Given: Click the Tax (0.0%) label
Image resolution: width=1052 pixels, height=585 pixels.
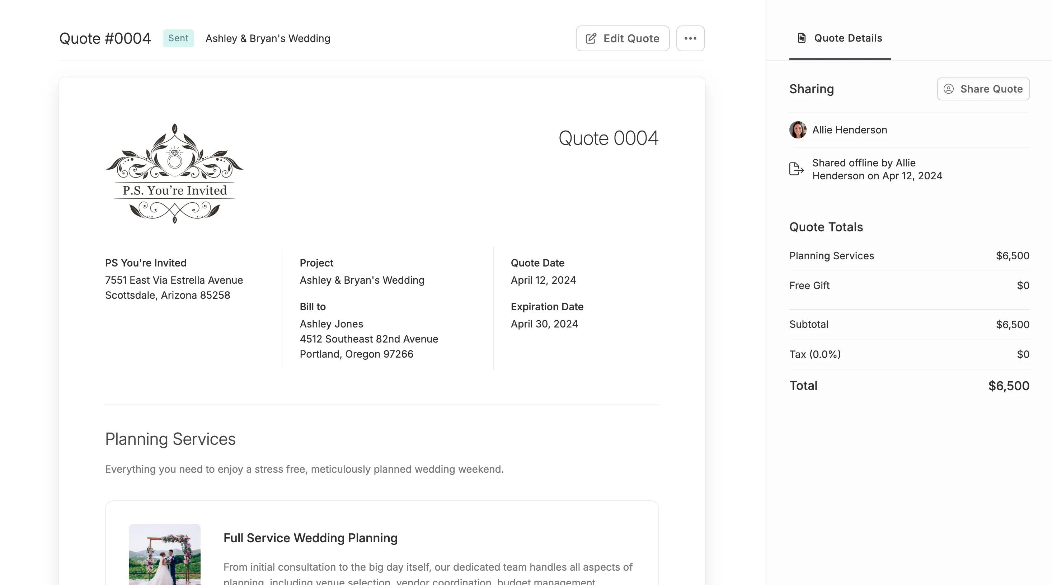Looking at the screenshot, I should pos(815,354).
